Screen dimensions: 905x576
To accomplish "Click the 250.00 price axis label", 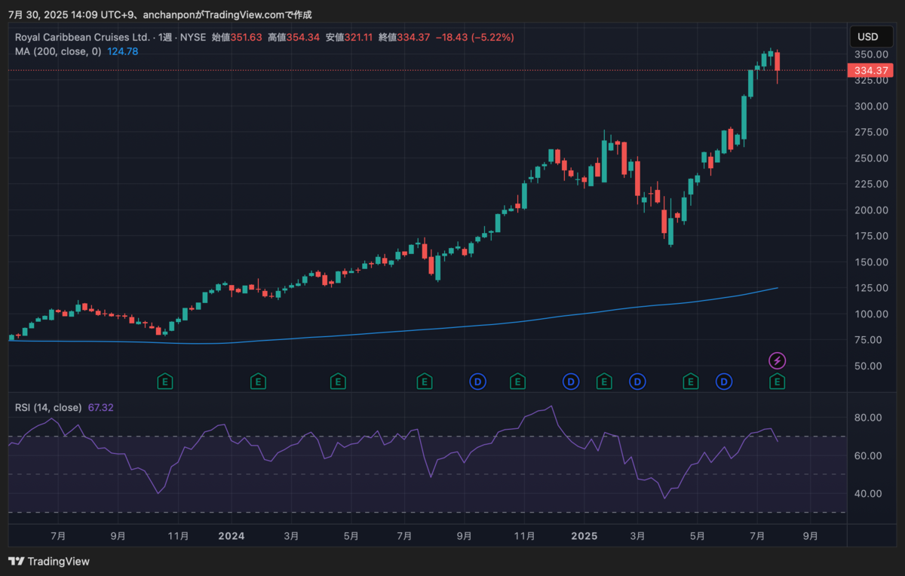I will pos(870,158).
